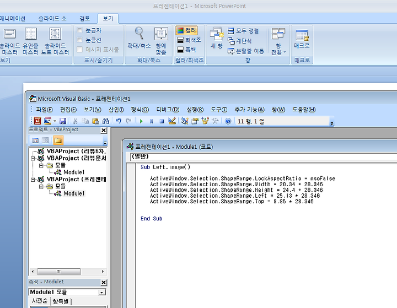Select 회색조 grayscale mode button
Screen dimensions: 397x308
(x=189, y=40)
